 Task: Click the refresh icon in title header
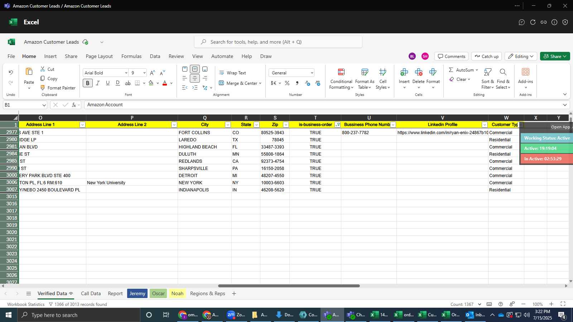coord(533,22)
